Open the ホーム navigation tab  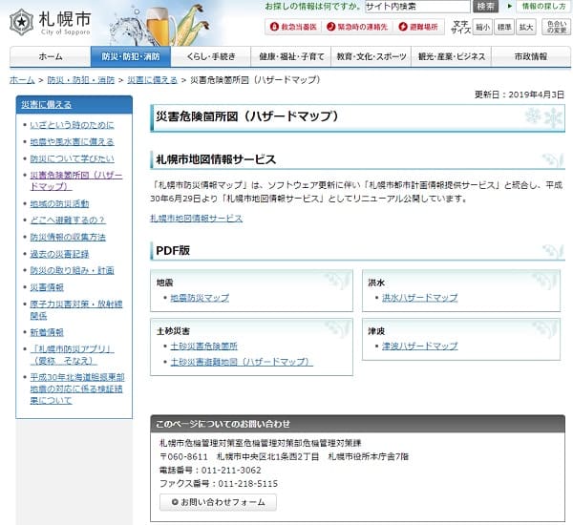pyautogui.click(x=51, y=56)
